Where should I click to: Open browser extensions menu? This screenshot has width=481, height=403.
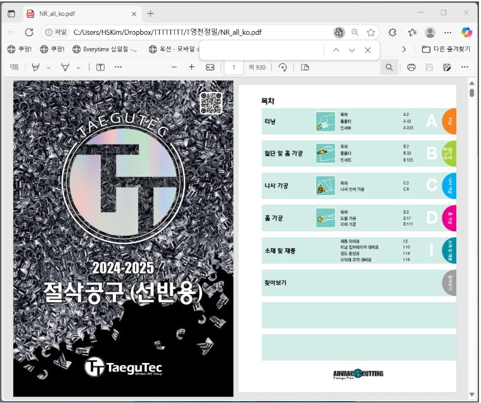(x=392, y=32)
